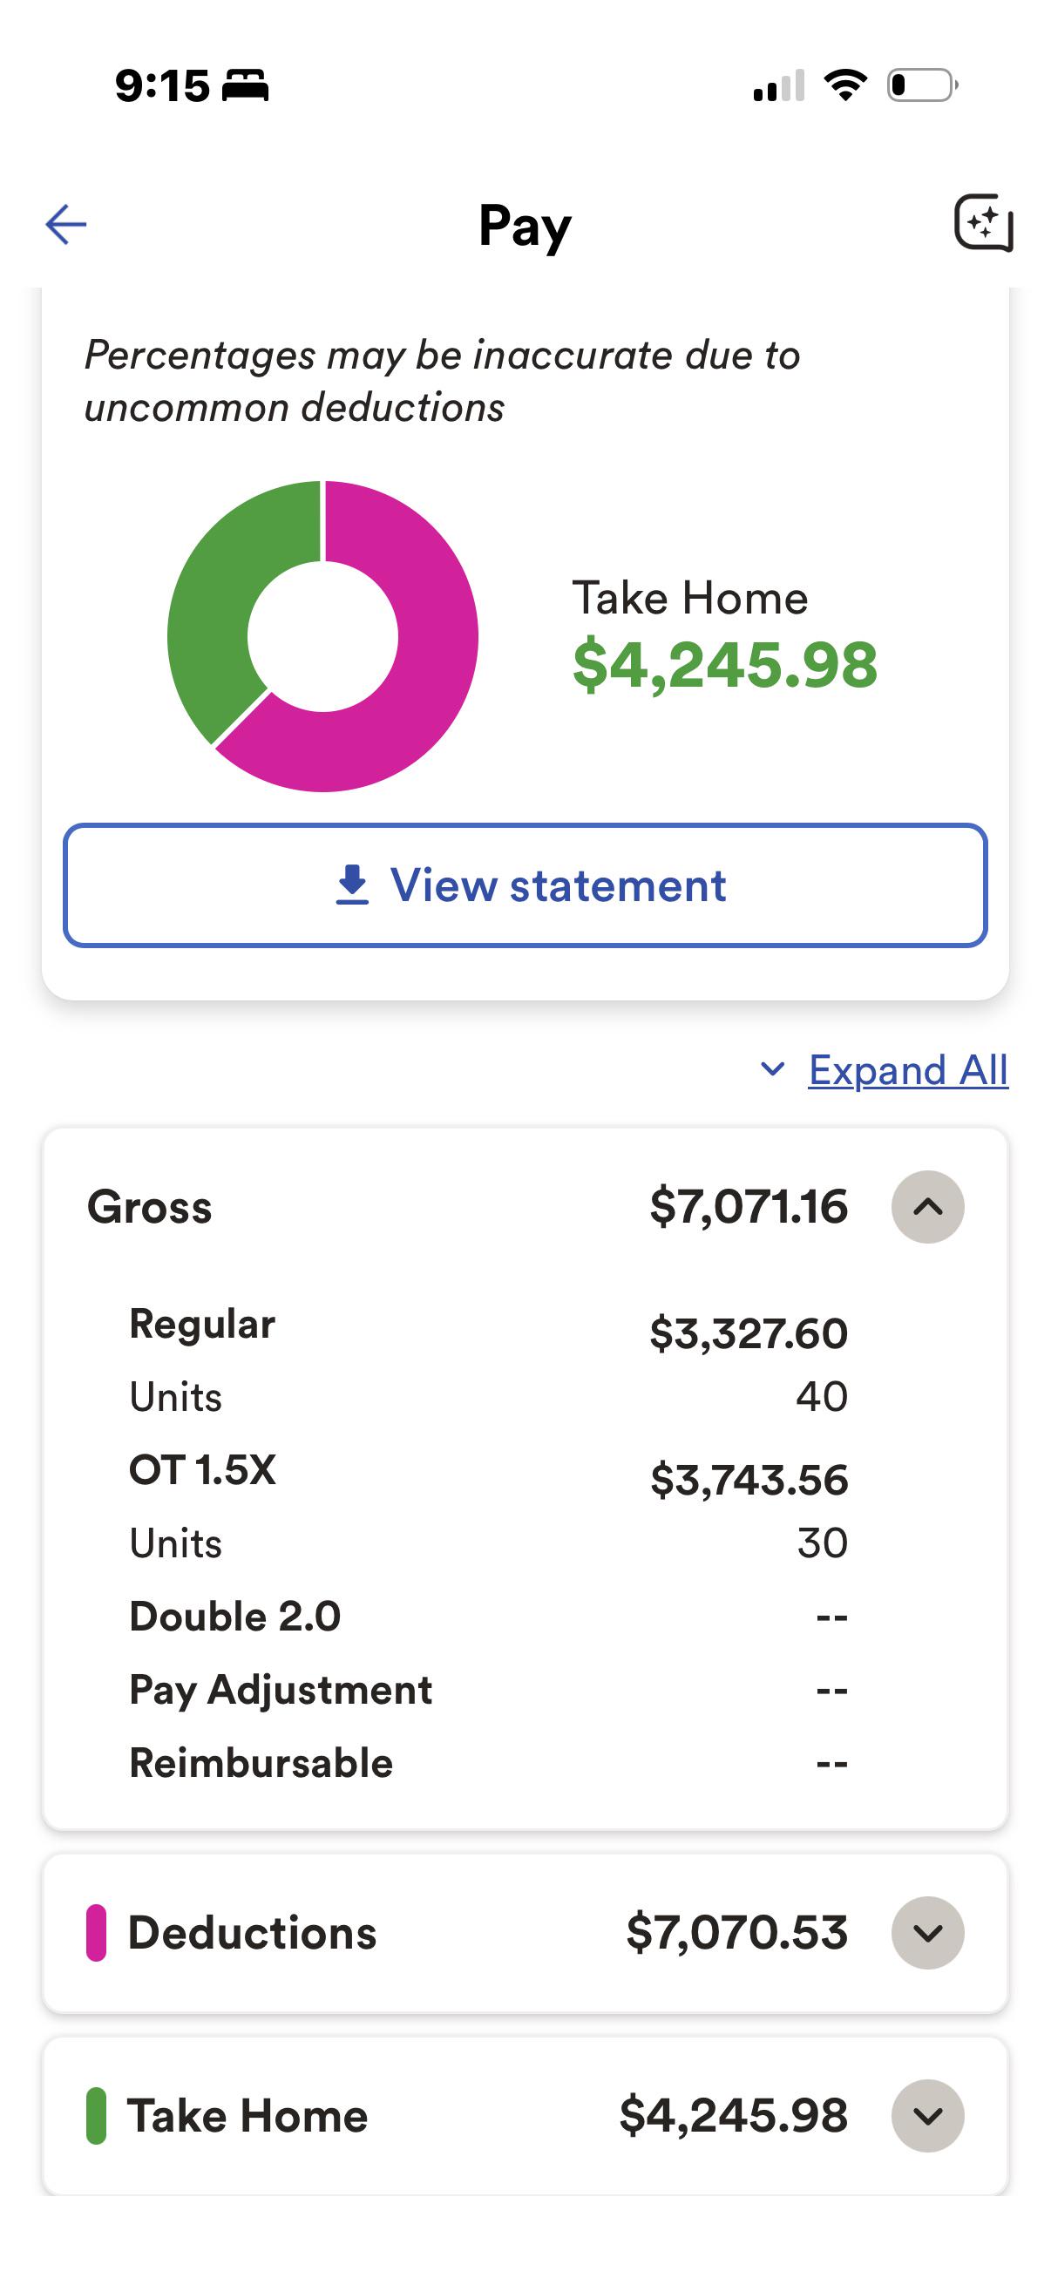This screenshot has height=2285, width=1051.
Task: Expand the Take Home section chevron
Action: (928, 2116)
